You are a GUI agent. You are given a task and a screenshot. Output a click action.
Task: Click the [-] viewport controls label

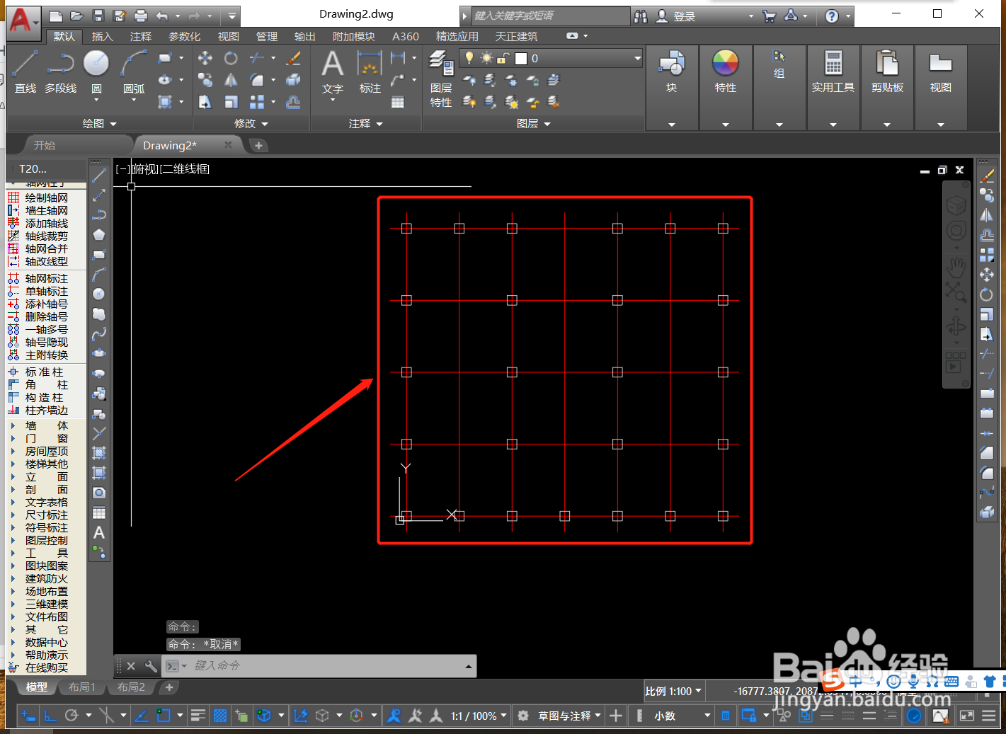122,169
